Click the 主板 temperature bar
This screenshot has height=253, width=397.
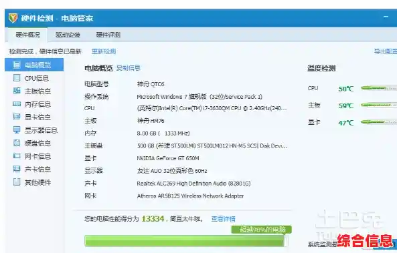click(x=379, y=105)
